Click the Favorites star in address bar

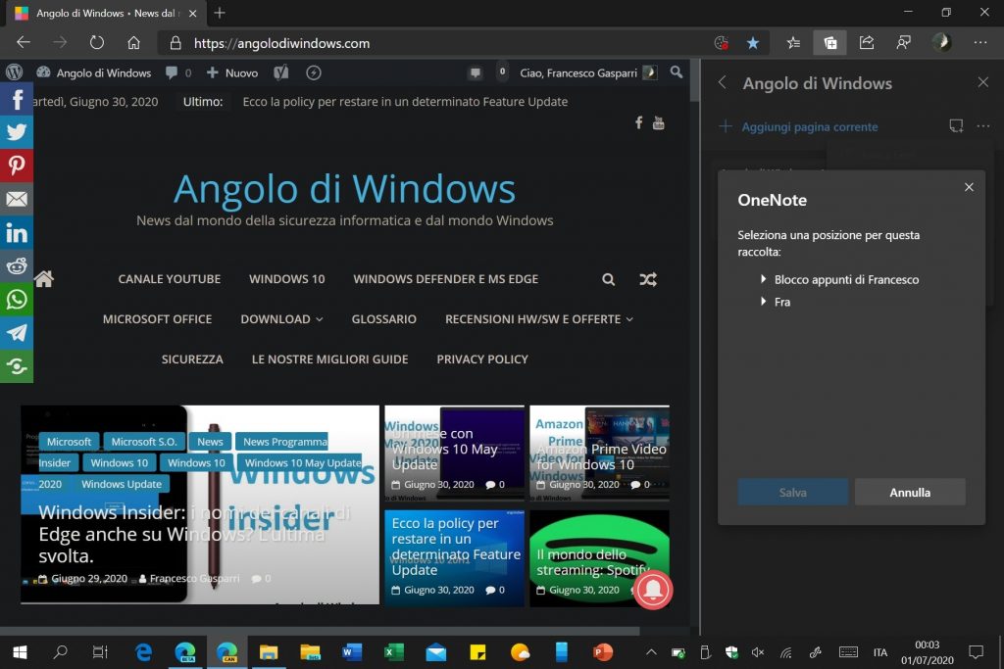coord(752,43)
